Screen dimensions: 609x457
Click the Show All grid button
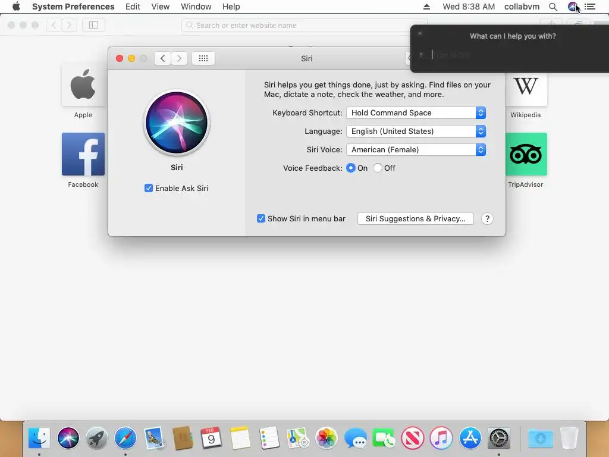click(203, 58)
